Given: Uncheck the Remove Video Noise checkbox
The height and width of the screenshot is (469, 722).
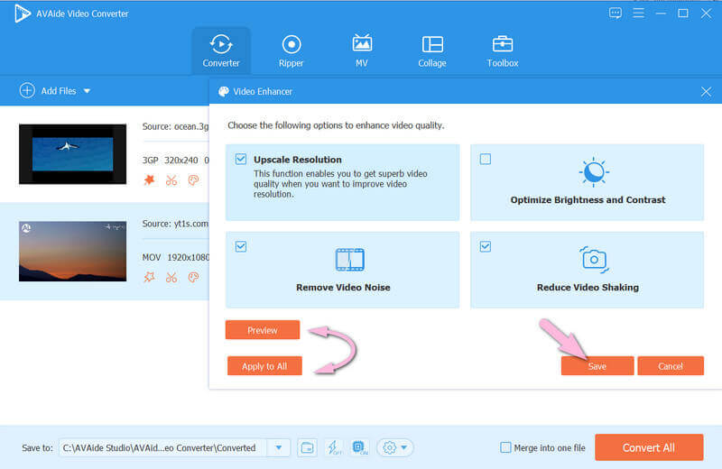Looking at the screenshot, I should [x=241, y=247].
